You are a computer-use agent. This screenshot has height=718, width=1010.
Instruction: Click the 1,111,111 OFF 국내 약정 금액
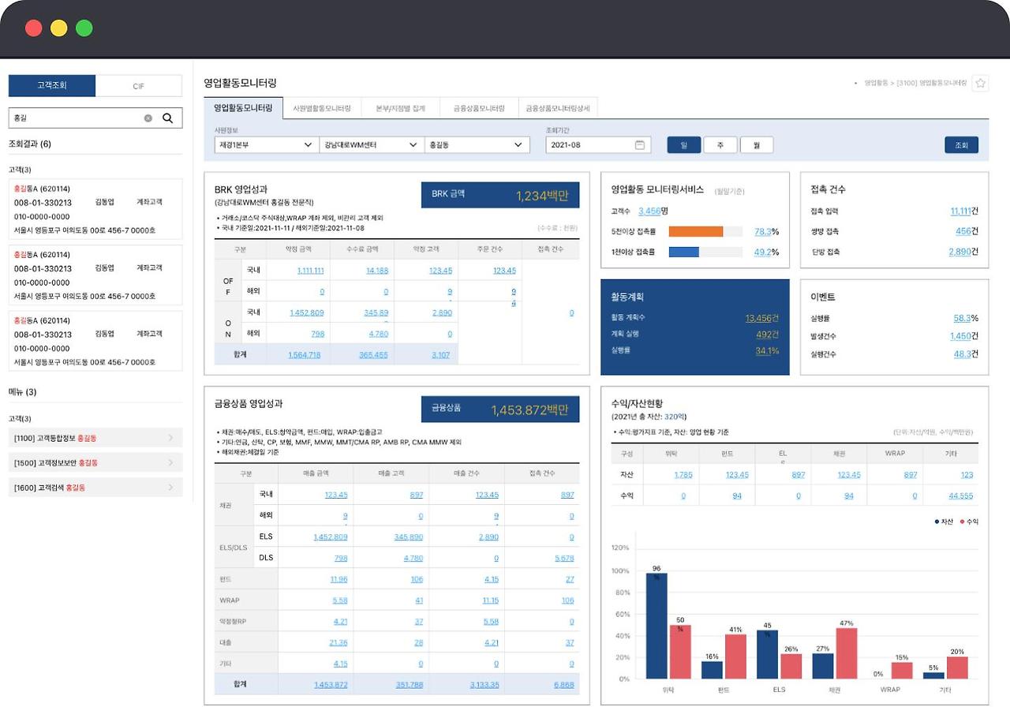311,271
